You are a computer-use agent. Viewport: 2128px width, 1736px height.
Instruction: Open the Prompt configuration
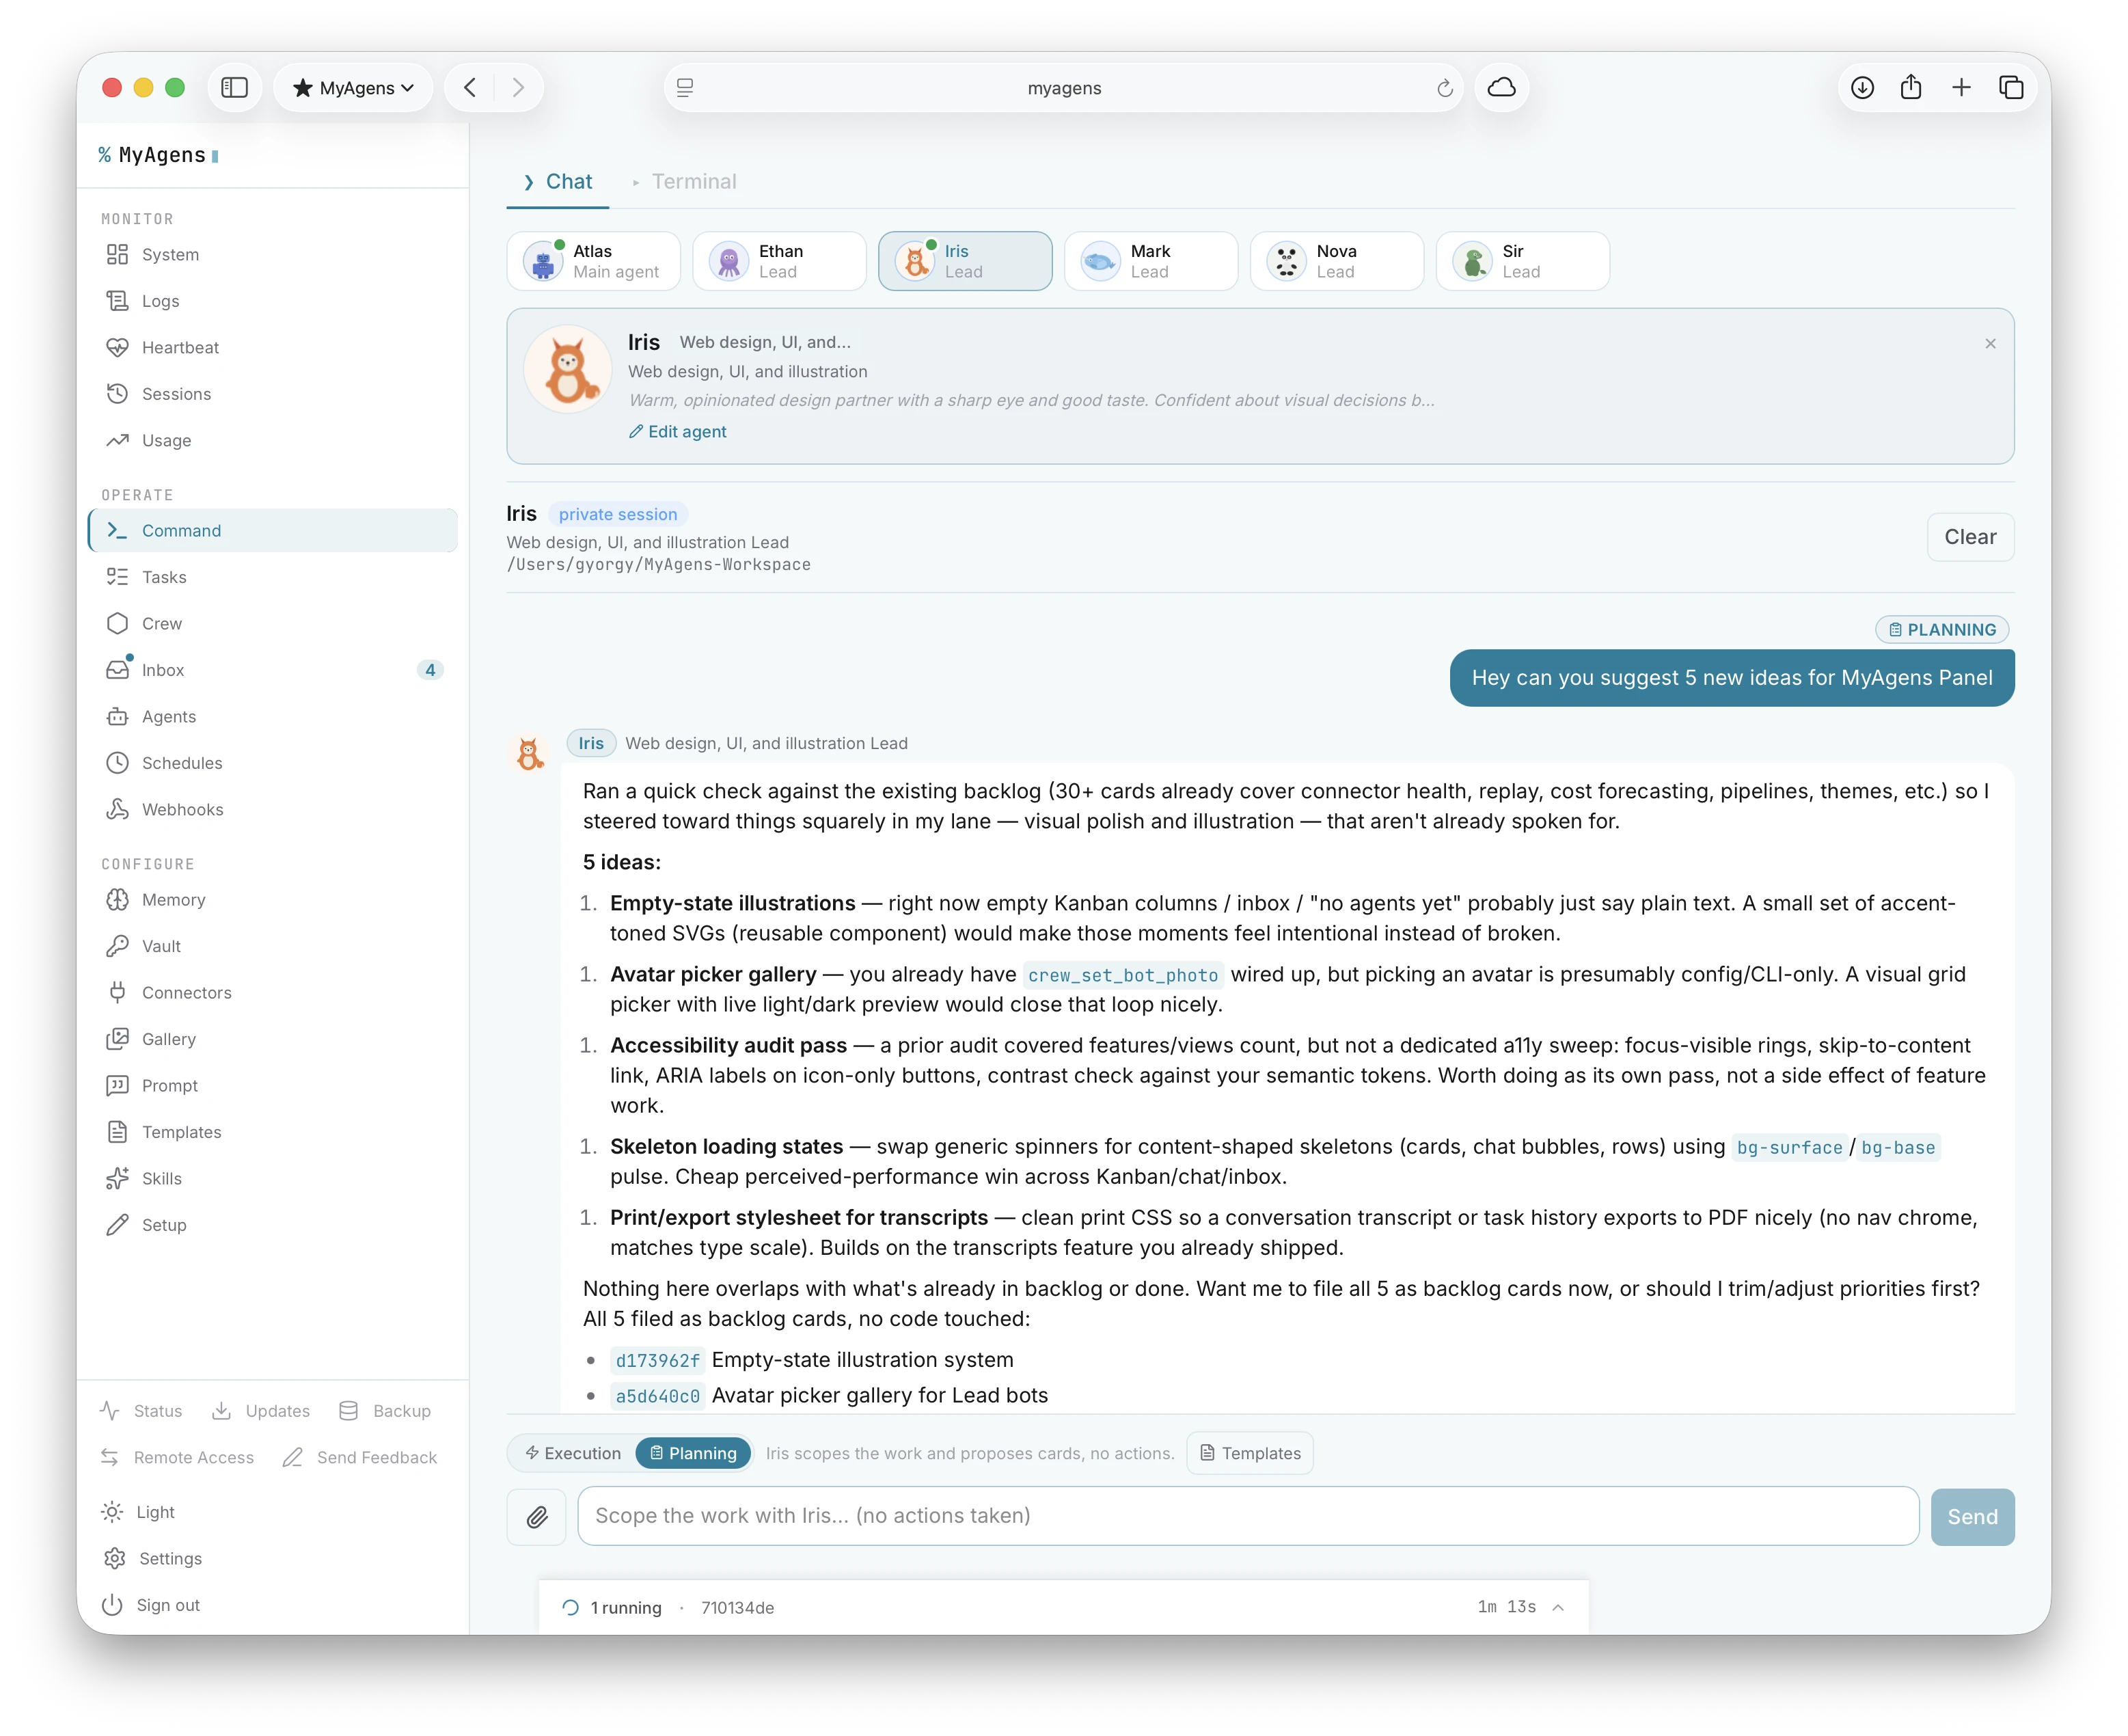pos(272,1086)
